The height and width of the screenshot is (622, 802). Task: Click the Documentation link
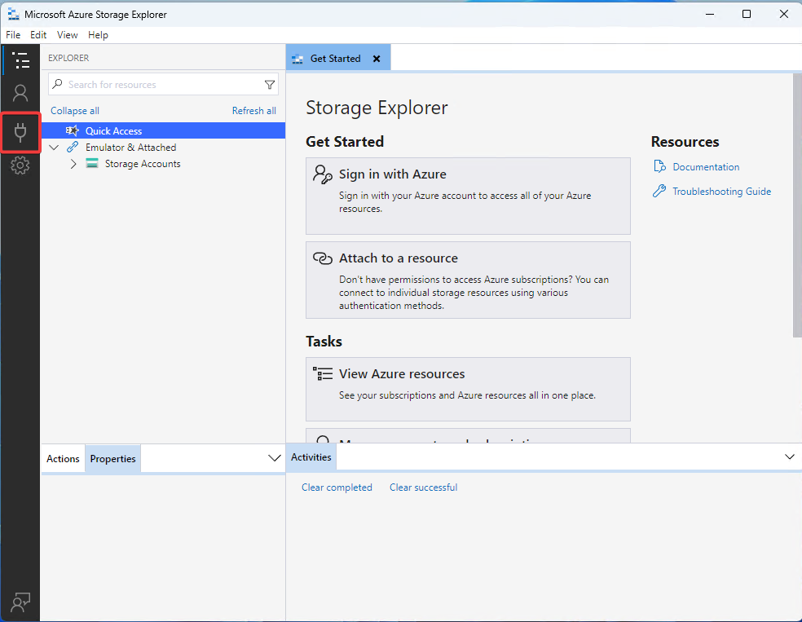click(x=706, y=167)
